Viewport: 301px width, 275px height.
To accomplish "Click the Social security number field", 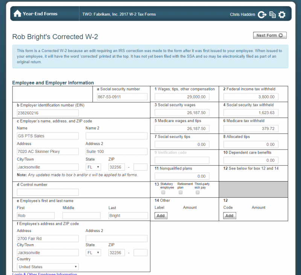I will click(122, 97).
